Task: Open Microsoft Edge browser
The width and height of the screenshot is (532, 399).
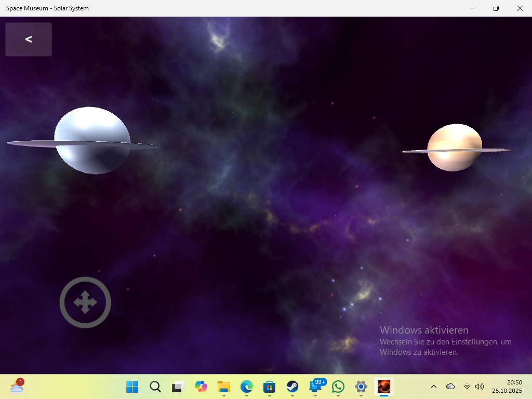Action: 247,387
